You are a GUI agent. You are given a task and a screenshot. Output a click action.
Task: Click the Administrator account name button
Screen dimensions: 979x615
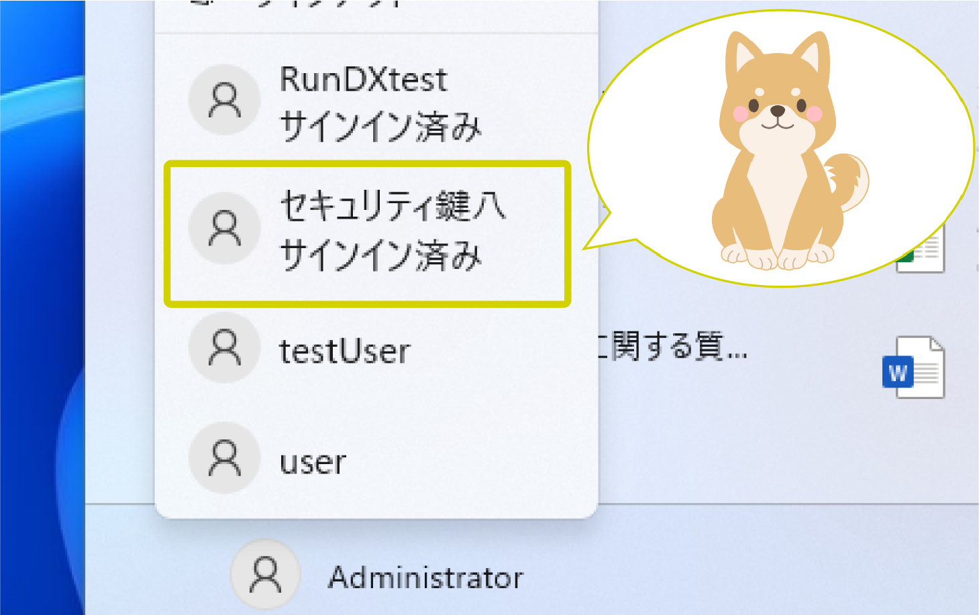coord(425,577)
